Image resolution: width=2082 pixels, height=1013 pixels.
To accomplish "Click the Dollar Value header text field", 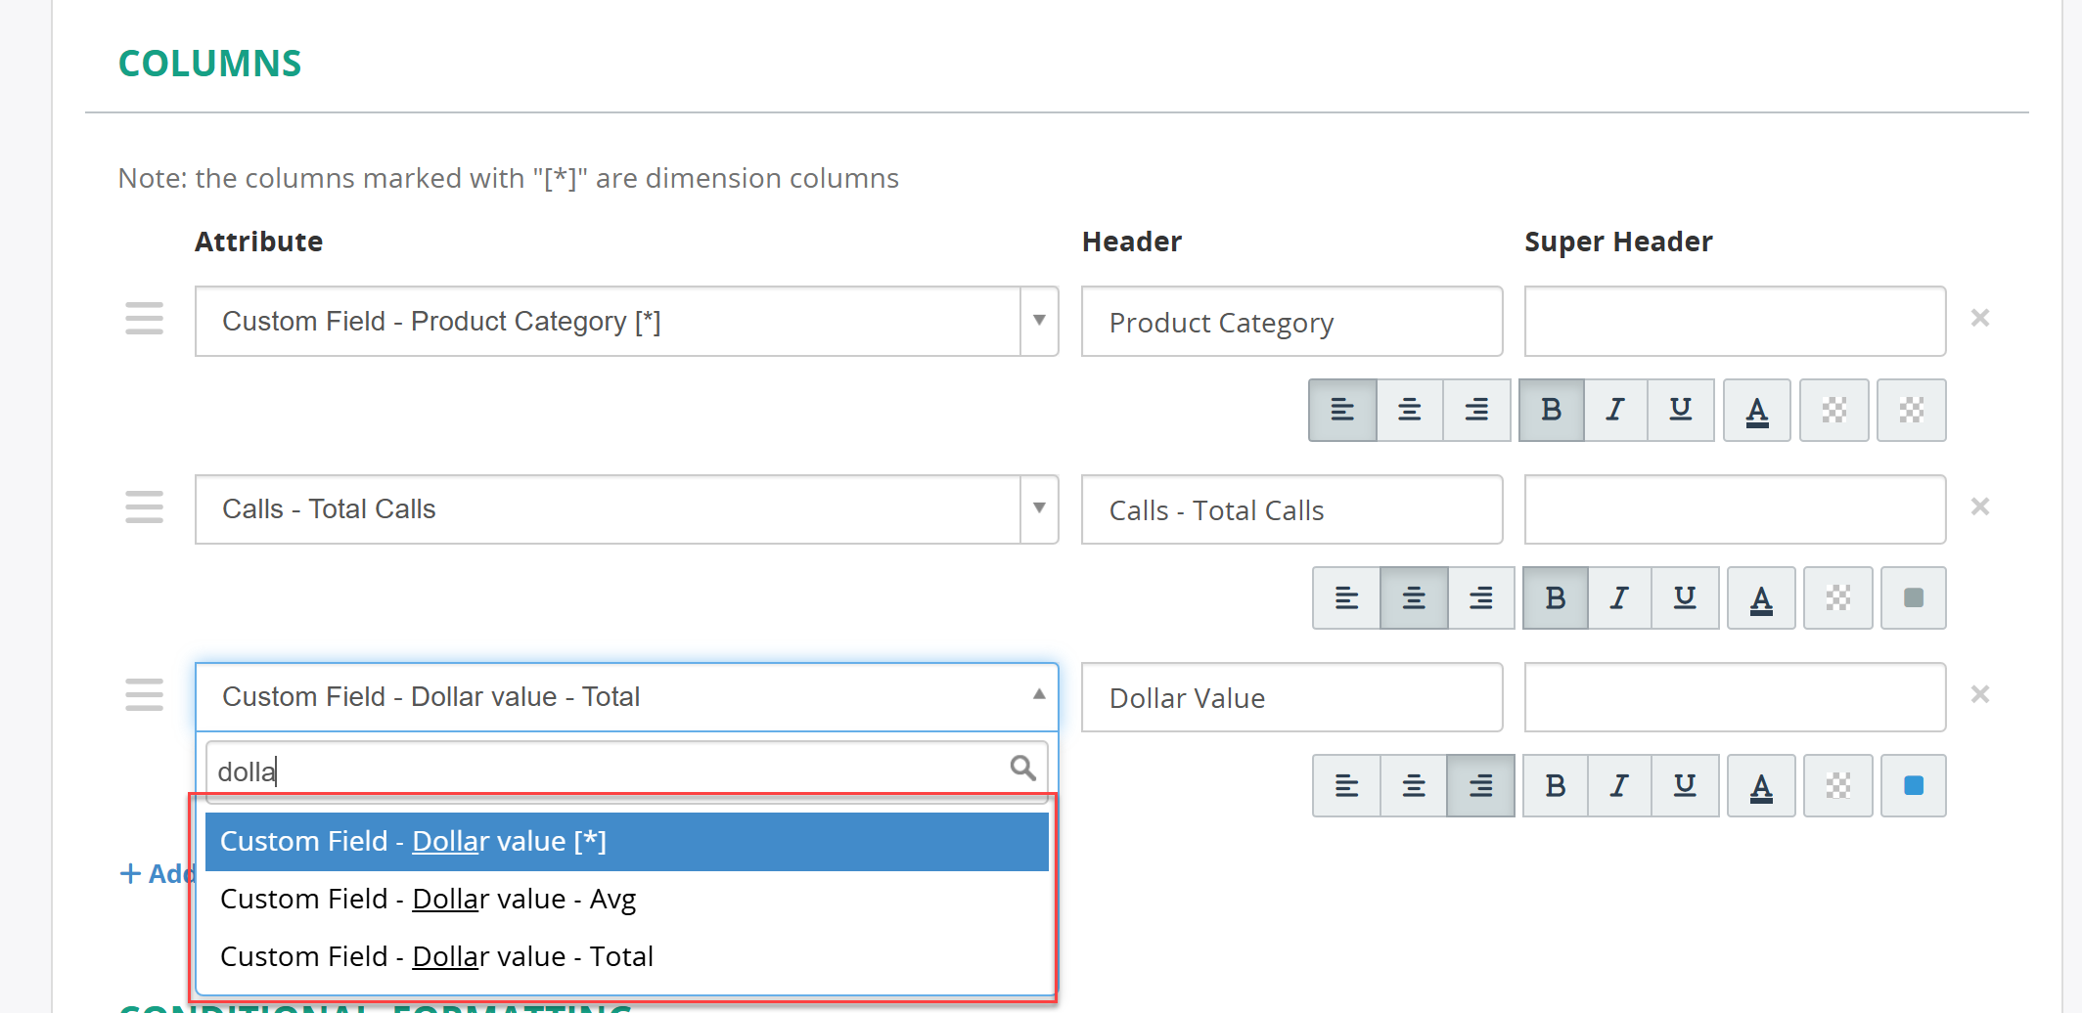I will click(x=1291, y=697).
